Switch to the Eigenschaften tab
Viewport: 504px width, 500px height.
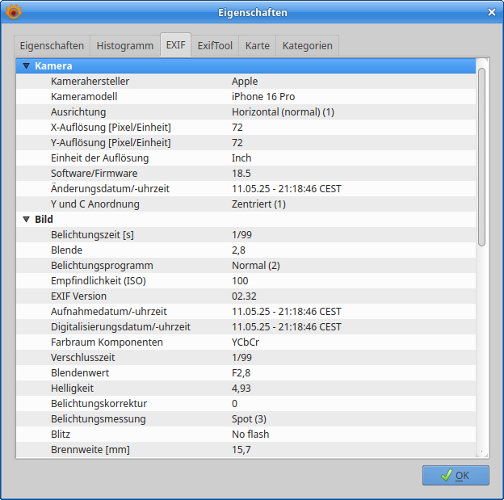[52, 46]
